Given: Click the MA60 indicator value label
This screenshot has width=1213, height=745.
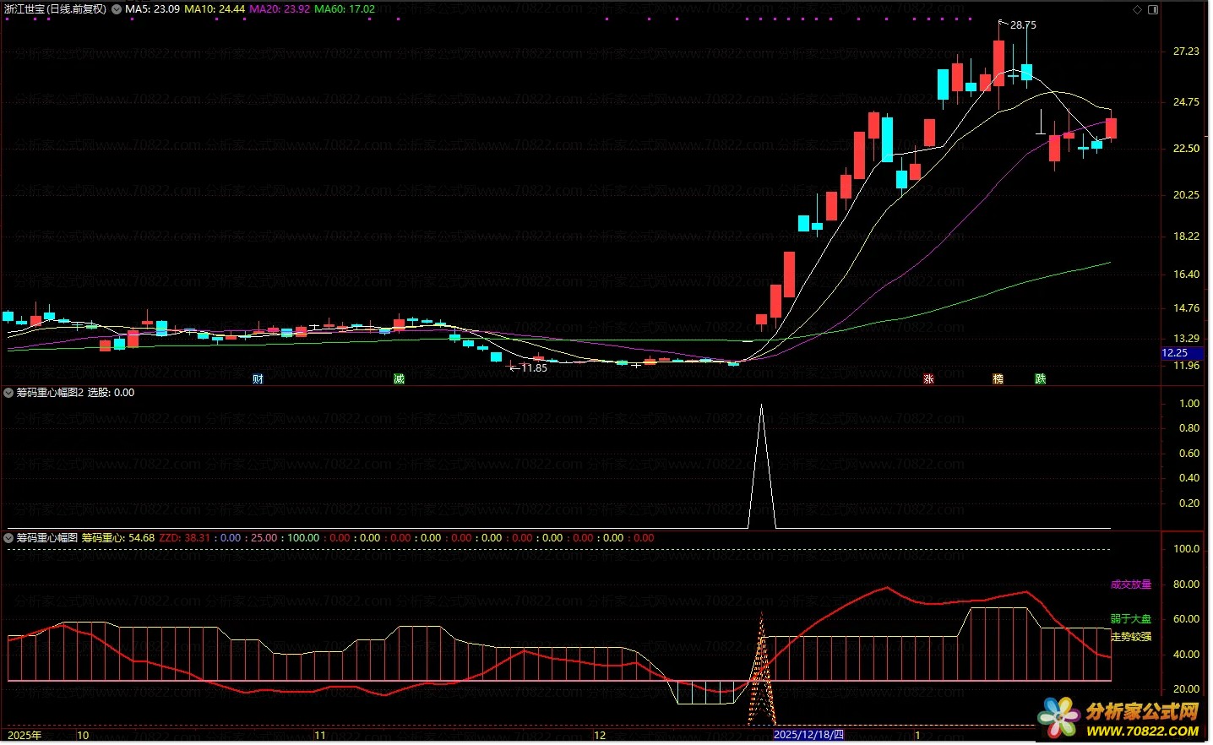Looking at the screenshot, I should 345,9.
